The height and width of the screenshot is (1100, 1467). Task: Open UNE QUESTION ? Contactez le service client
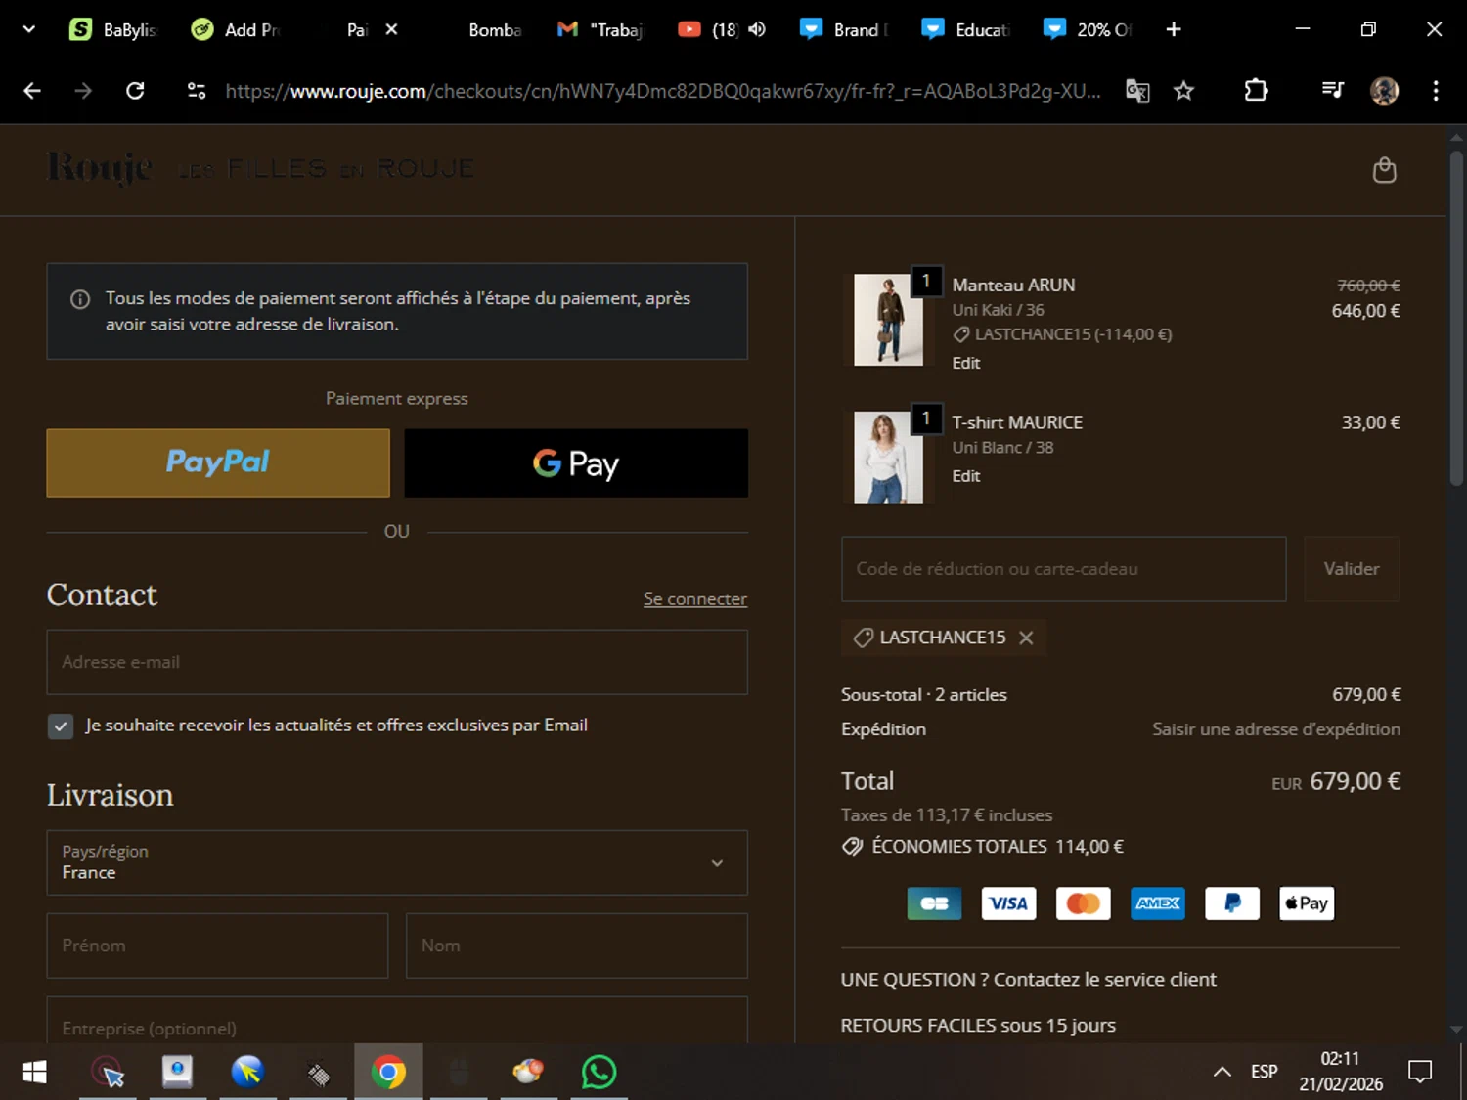coord(1028,980)
